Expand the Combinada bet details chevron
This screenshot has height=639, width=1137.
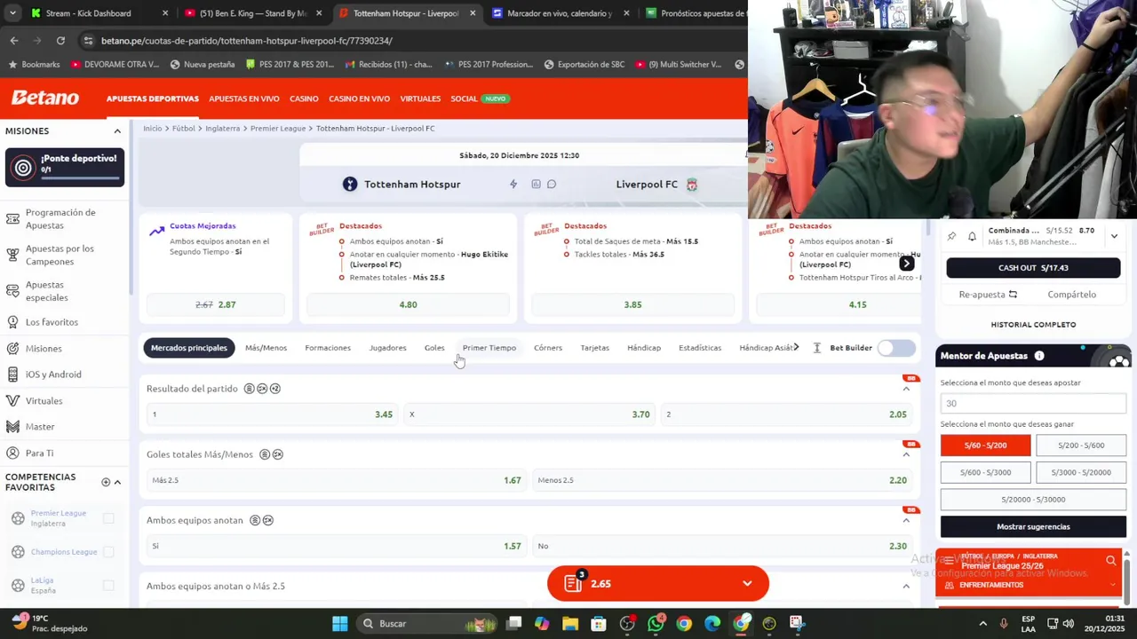[1114, 236]
